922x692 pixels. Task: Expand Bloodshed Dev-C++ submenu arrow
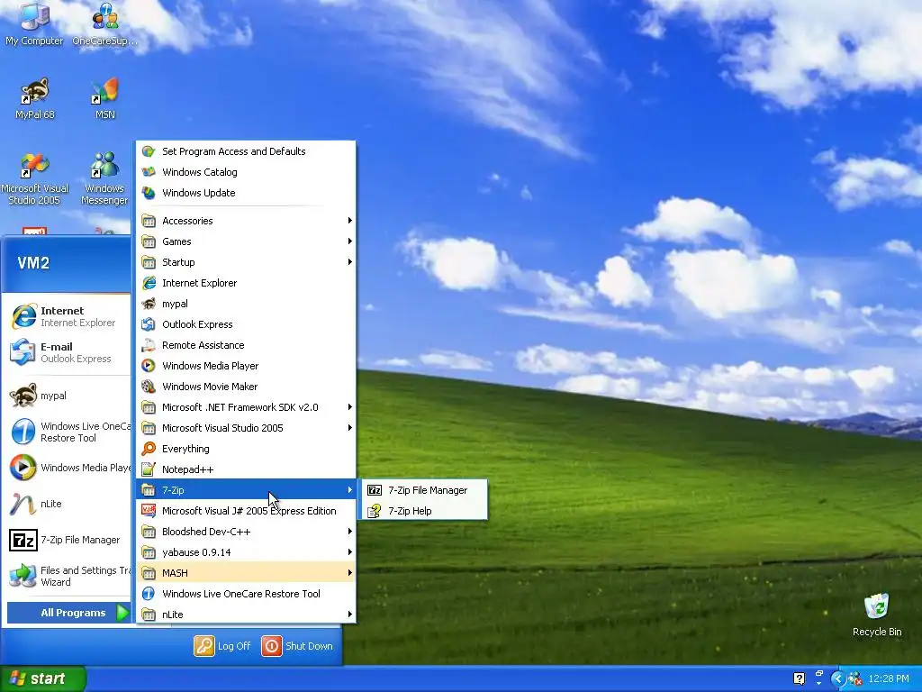click(x=349, y=531)
